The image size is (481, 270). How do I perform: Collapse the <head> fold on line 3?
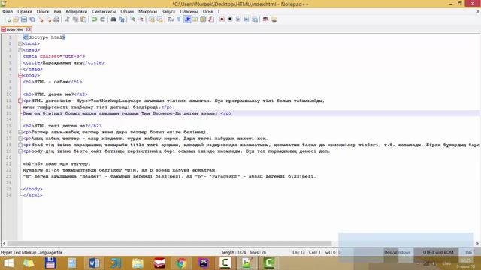pyautogui.click(x=20, y=50)
